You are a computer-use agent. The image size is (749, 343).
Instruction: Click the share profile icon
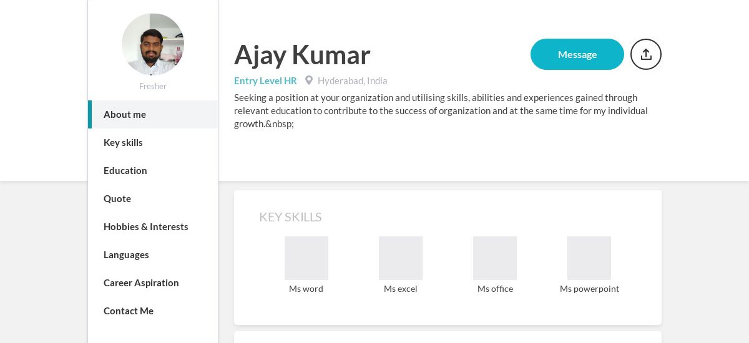646,54
